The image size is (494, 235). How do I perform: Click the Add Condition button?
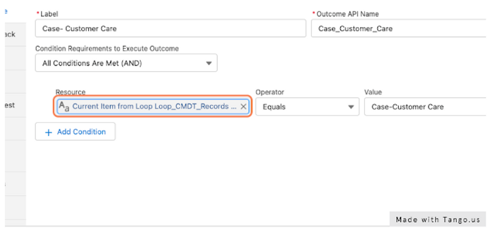[x=75, y=132]
